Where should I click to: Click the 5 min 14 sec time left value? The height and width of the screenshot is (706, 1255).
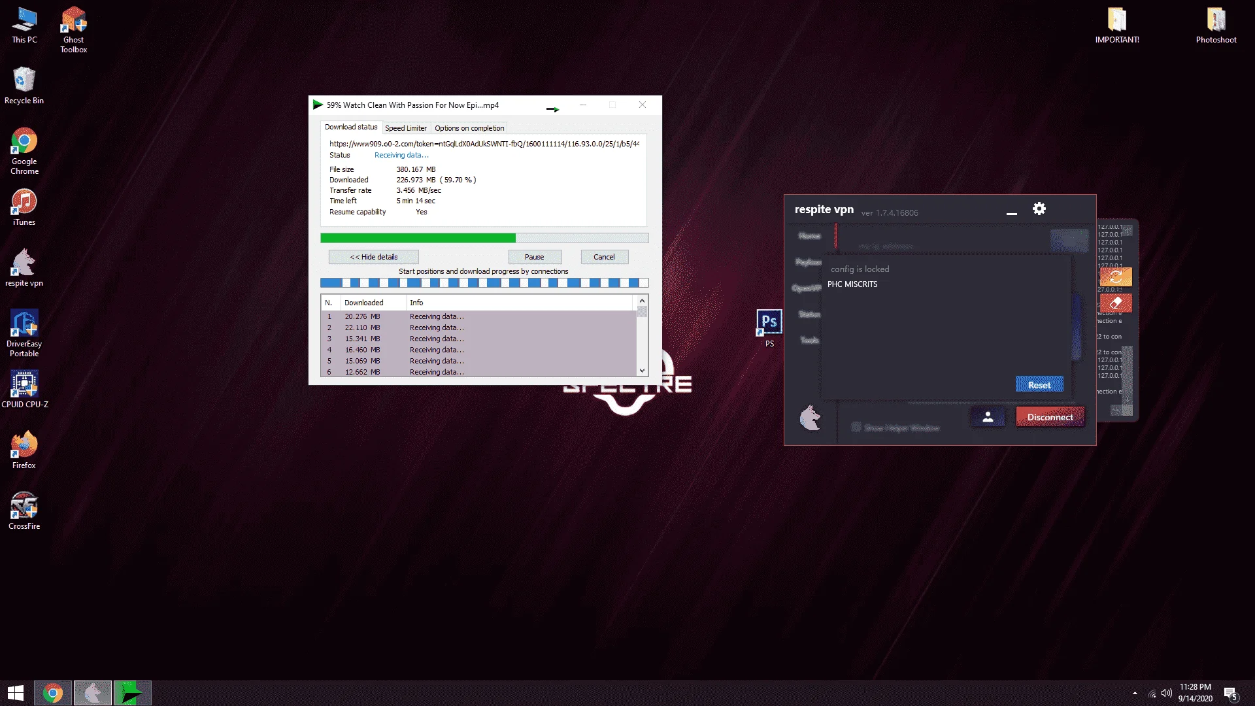416,201
